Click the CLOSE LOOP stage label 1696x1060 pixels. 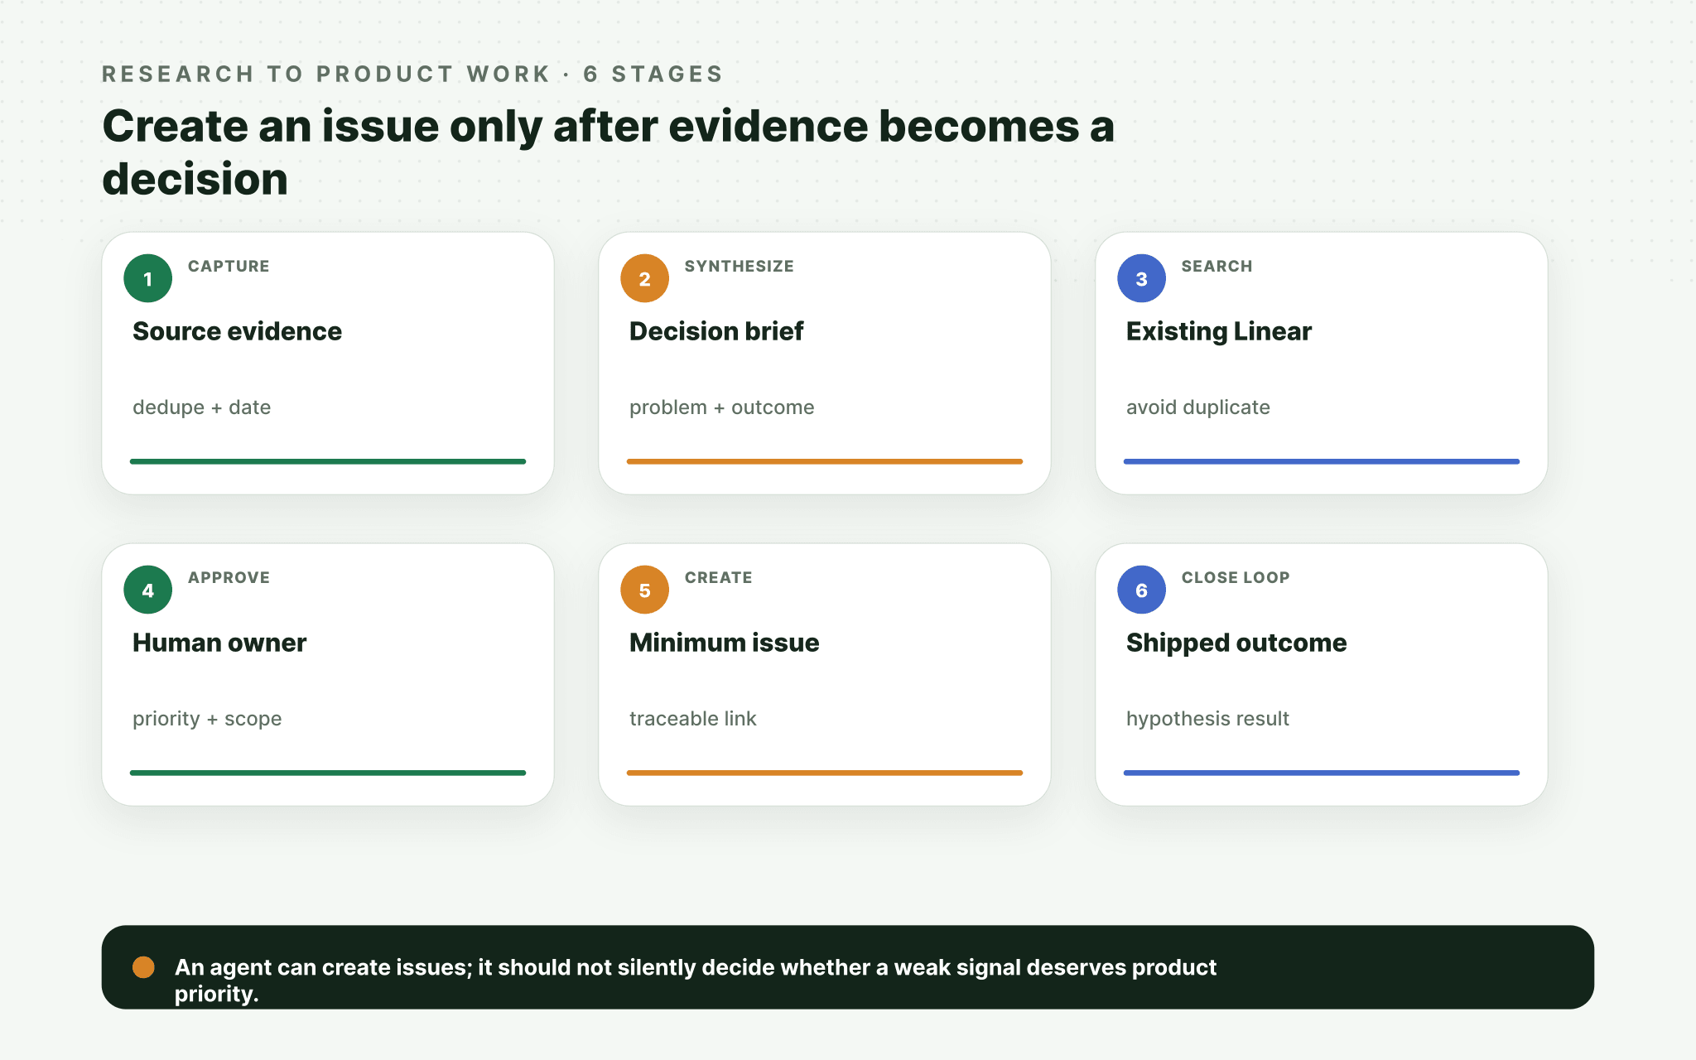[x=1236, y=577]
